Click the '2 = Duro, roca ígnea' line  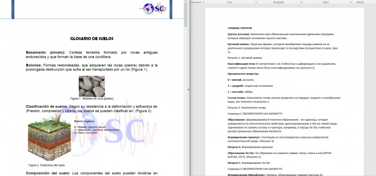86,132
